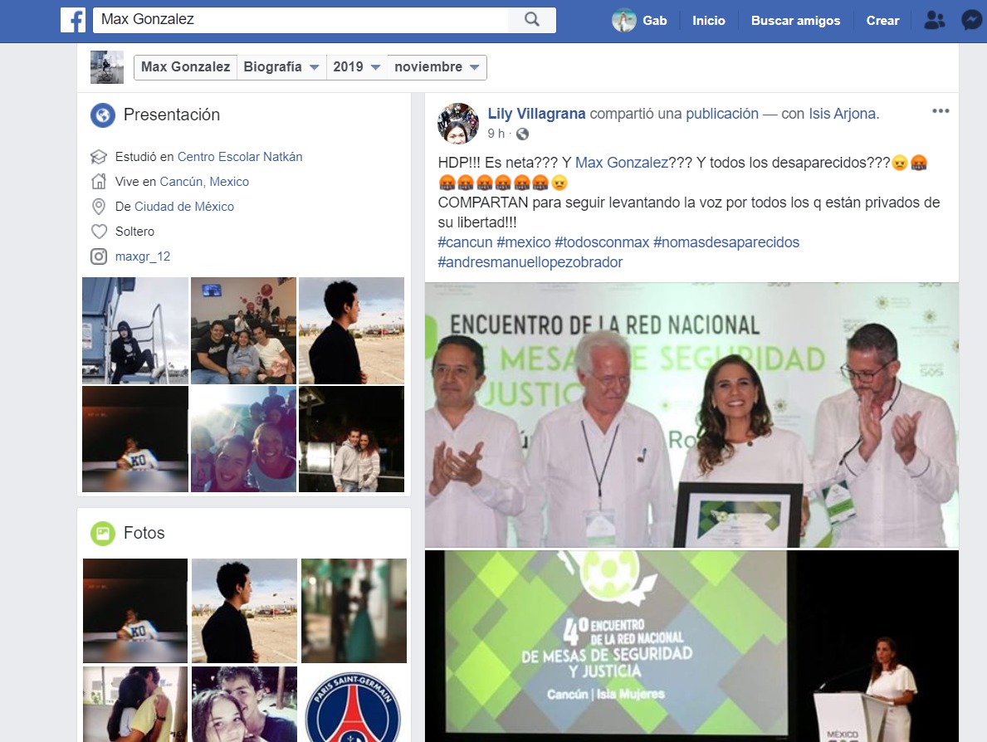Image resolution: width=987 pixels, height=742 pixels.
Task: Open the 2019 year dropdown
Action: click(357, 67)
